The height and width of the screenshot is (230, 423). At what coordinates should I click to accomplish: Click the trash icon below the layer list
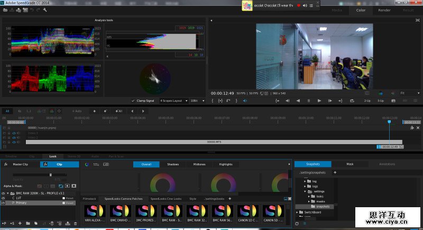coord(75,223)
